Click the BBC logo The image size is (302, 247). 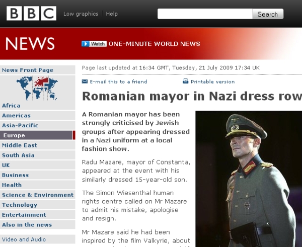click(31, 14)
